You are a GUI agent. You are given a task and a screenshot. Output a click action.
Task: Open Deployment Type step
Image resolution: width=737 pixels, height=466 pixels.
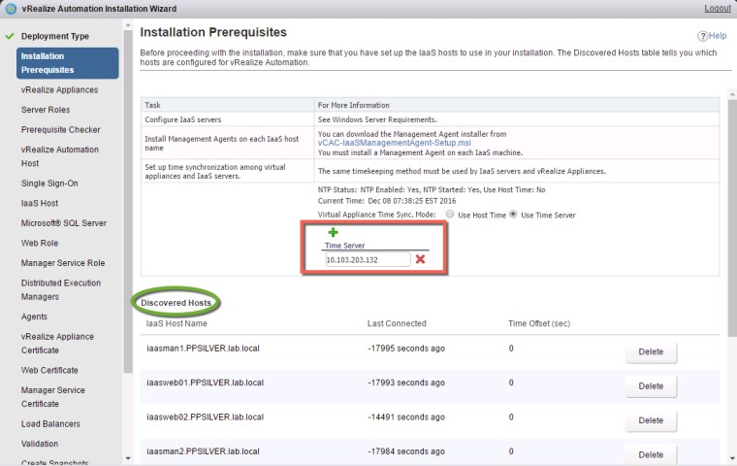tap(55, 36)
